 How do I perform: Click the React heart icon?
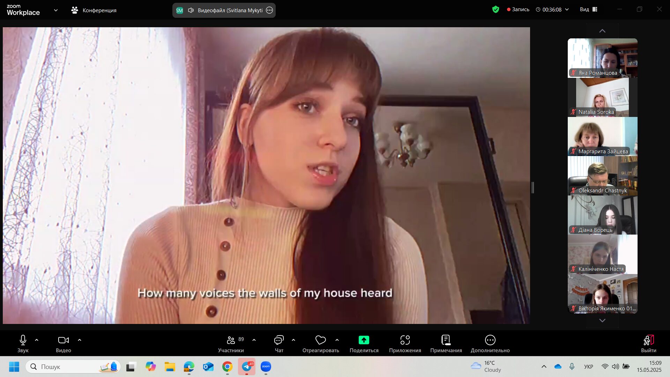pos(320,340)
